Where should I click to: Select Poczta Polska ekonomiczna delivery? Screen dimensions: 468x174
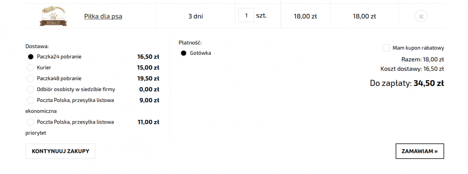pyautogui.click(x=31, y=100)
